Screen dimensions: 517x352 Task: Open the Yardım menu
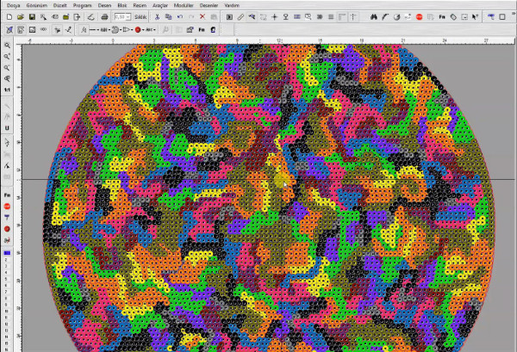click(232, 5)
